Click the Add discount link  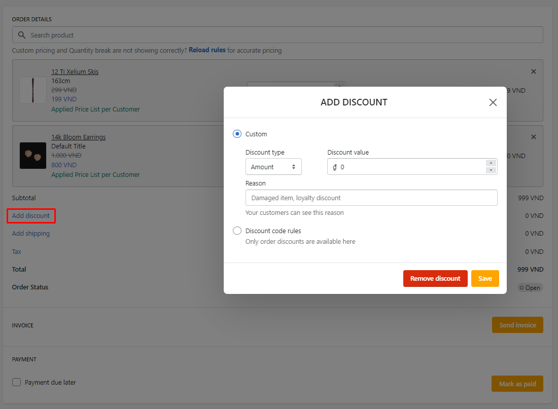pyautogui.click(x=31, y=215)
